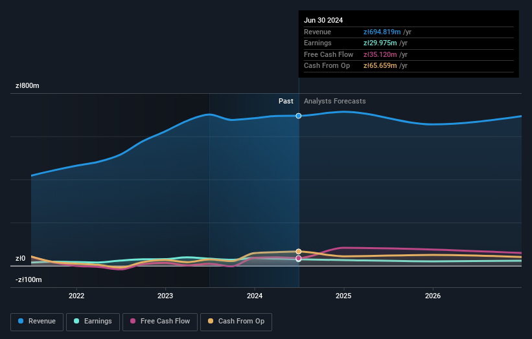The width and height of the screenshot is (532, 339).
Task: Select the 2023 axis label
Action: 165,296
